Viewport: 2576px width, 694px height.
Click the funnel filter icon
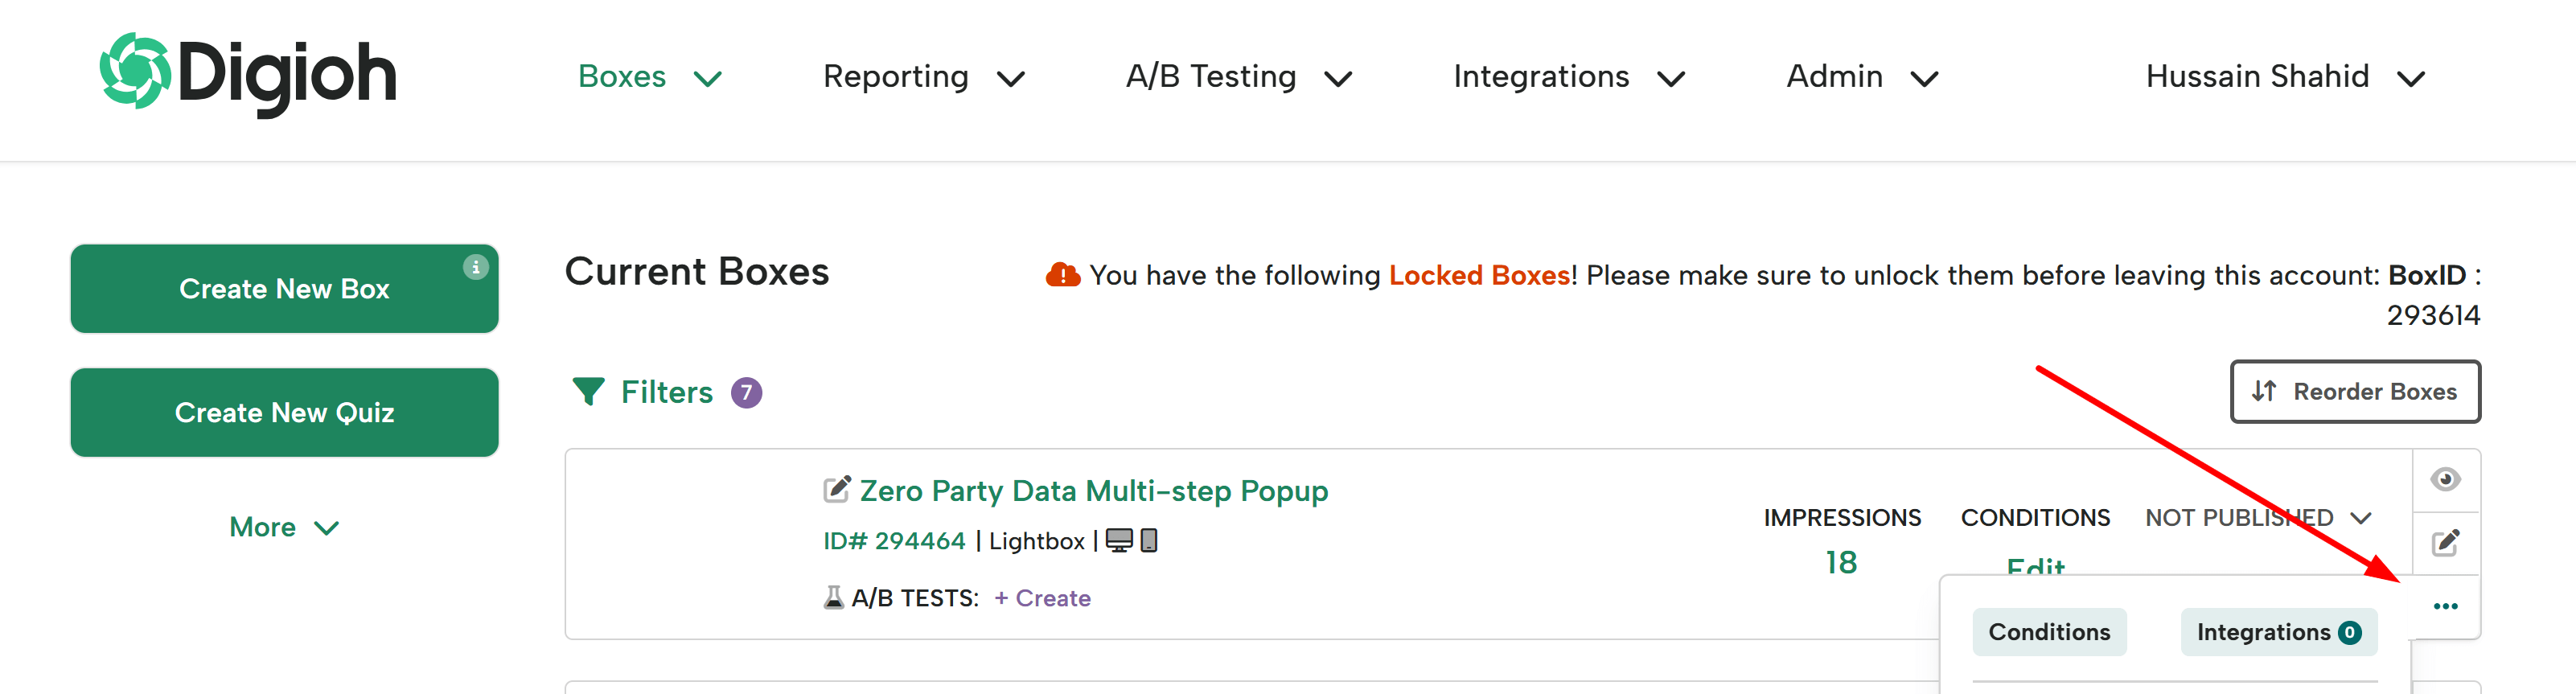point(588,391)
